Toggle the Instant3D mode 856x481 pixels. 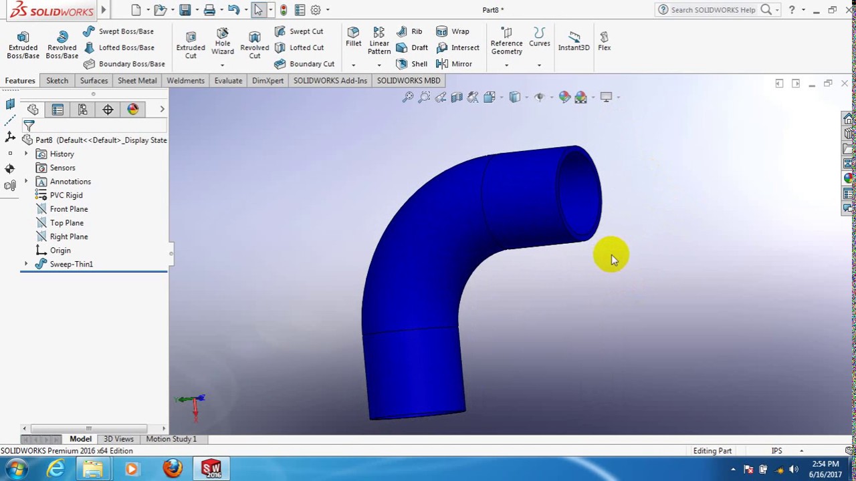(574, 41)
